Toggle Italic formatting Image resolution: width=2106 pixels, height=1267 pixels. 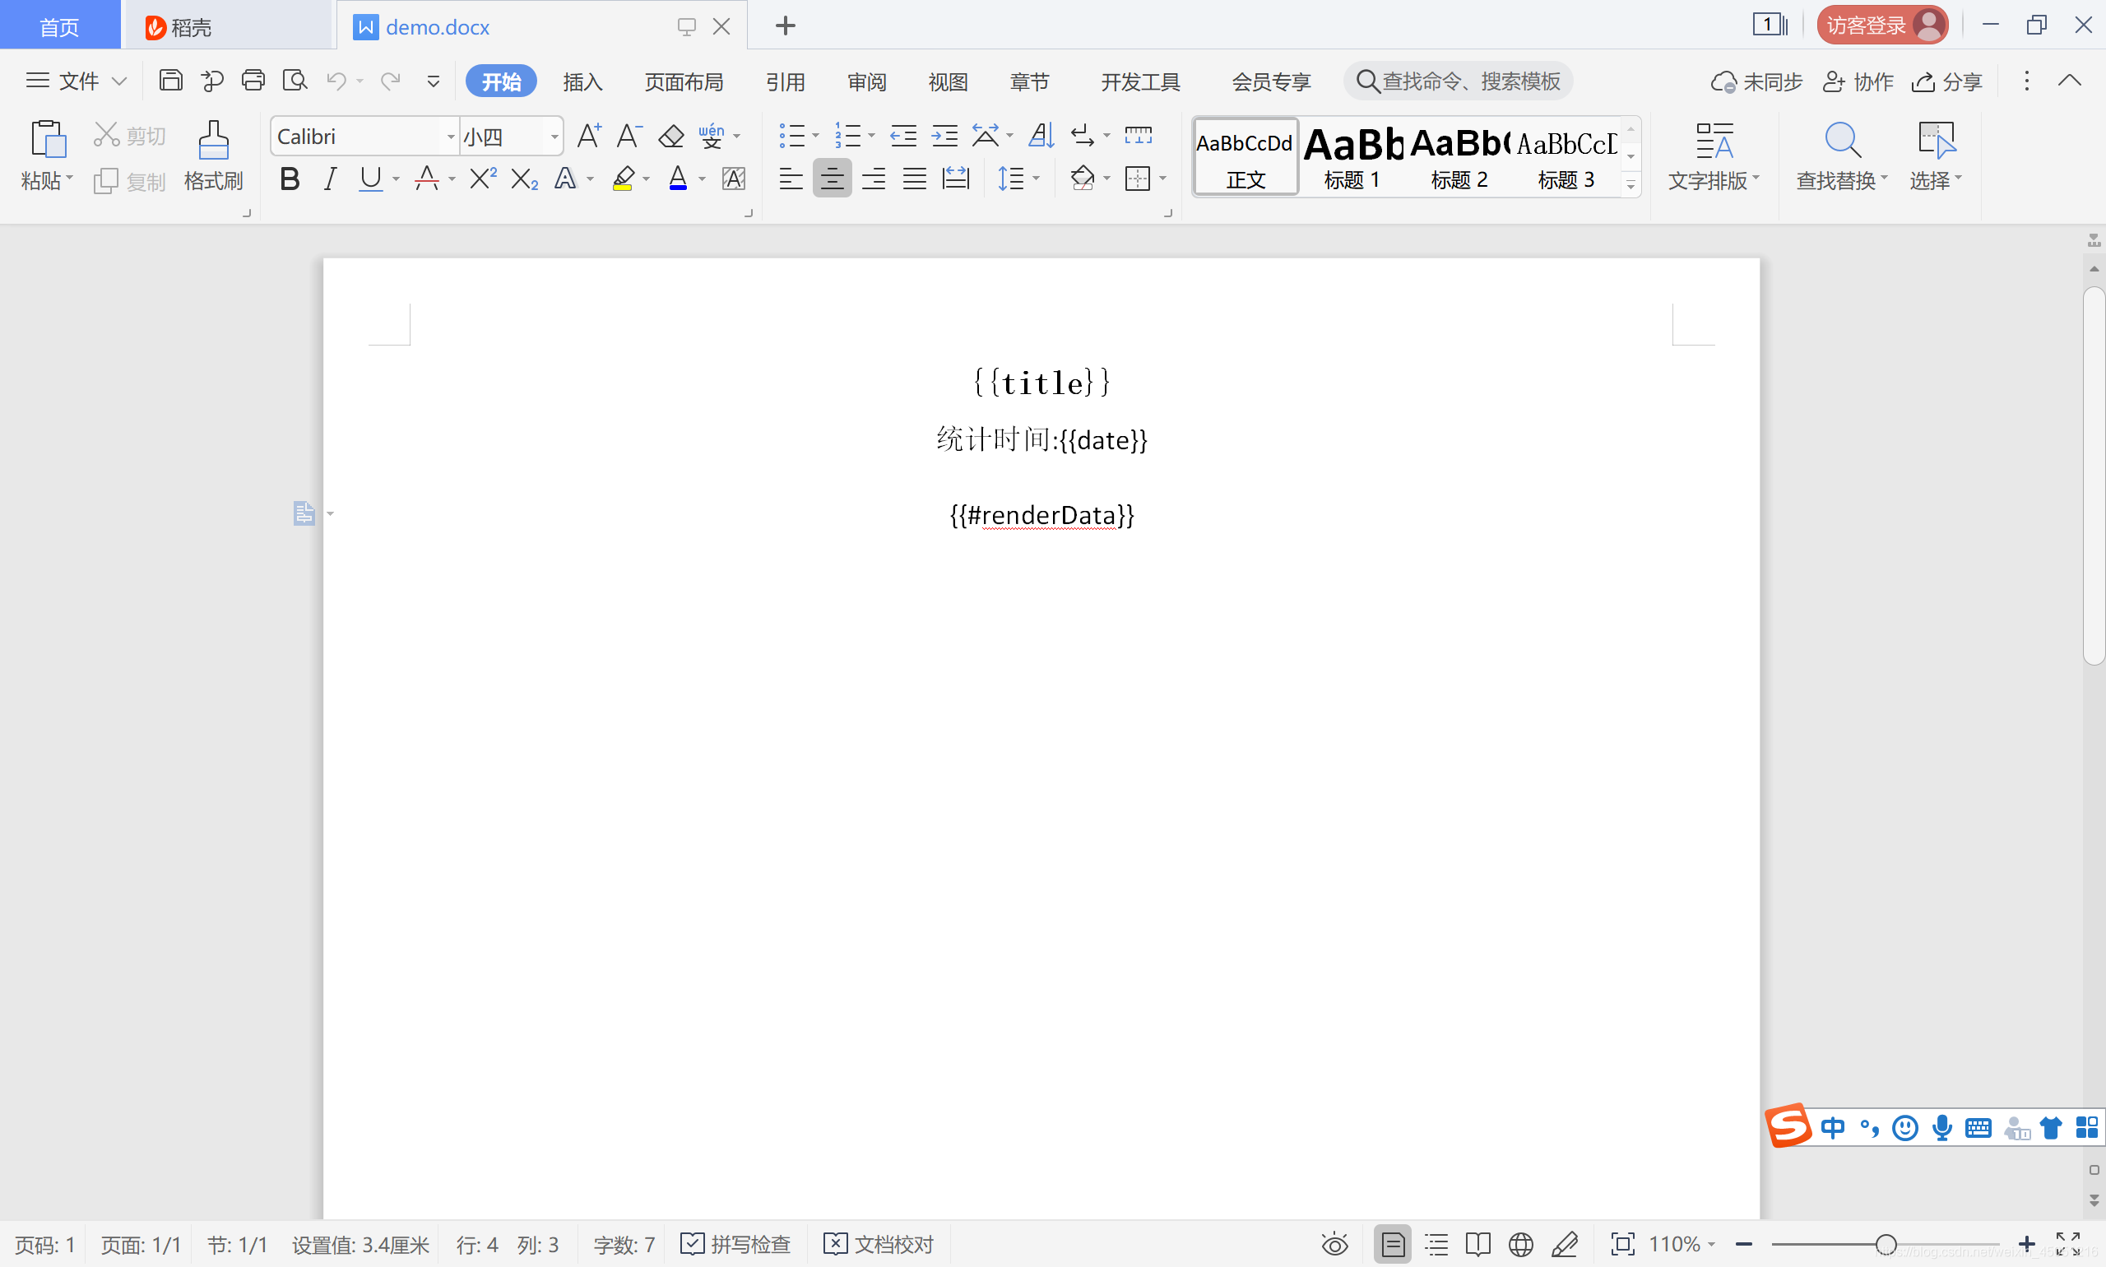[331, 179]
